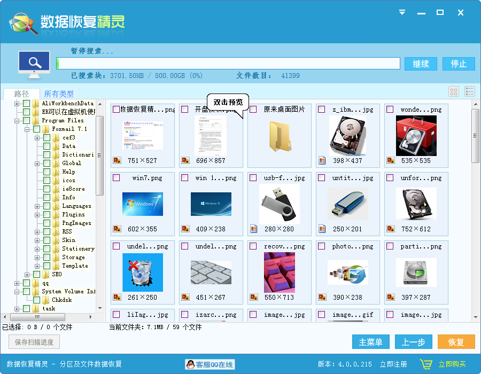Click the shopping cart buy icon
This screenshot has width=481, height=374.
pyautogui.click(x=426, y=364)
